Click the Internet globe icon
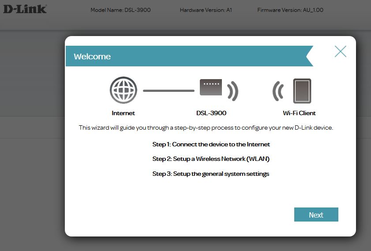This screenshot has height=251, width=371. click(123, 90)
